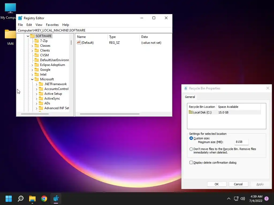Select the Advanced INF Setup key

pos(56,108)
